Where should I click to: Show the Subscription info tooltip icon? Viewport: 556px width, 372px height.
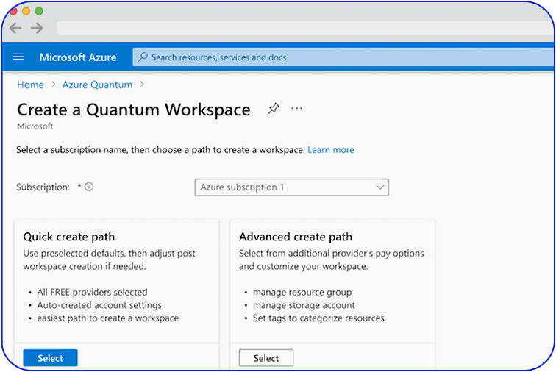(89, 187)
